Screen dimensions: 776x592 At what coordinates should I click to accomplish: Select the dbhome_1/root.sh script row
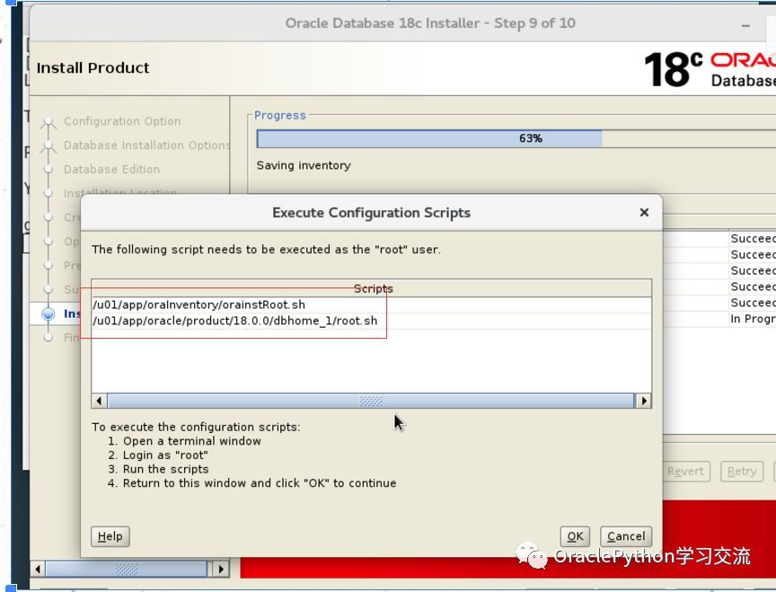[371, 321]
